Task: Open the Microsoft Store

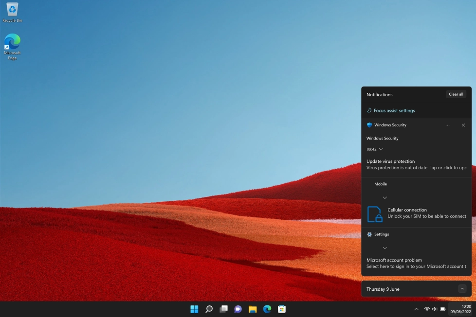Action: pos(281,309)
